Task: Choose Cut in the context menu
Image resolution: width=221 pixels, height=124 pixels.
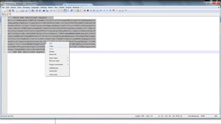Action: tap(57, 43)
